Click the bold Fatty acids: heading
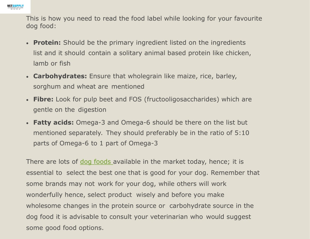This screenshot has width=310, height=239. click(53, 123)
